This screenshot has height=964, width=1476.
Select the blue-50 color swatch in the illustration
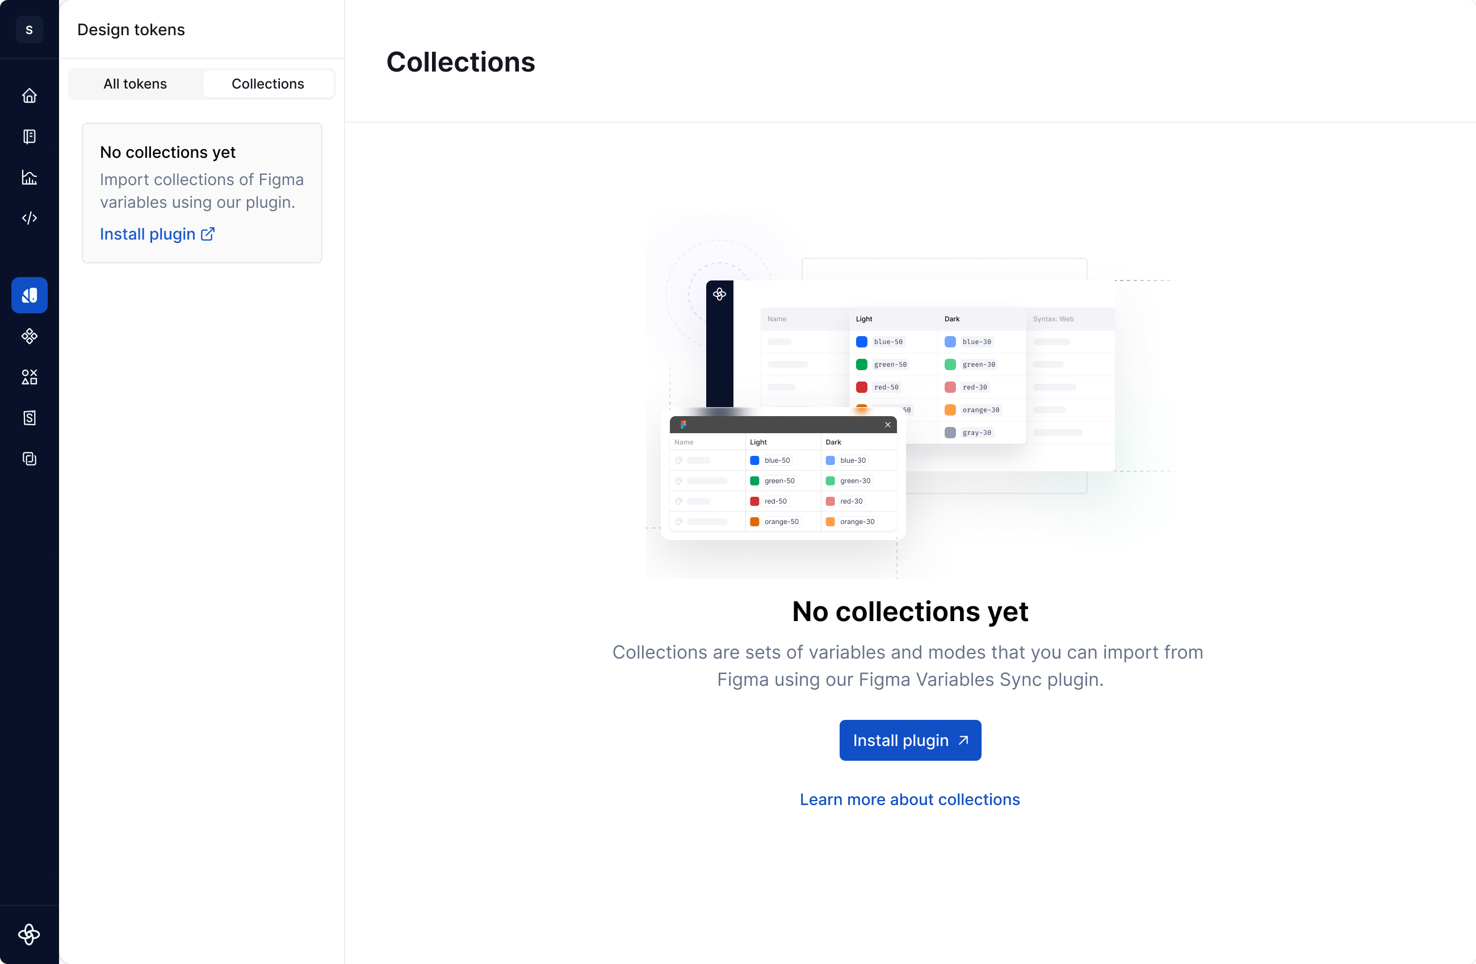click(x=754, y=460)
